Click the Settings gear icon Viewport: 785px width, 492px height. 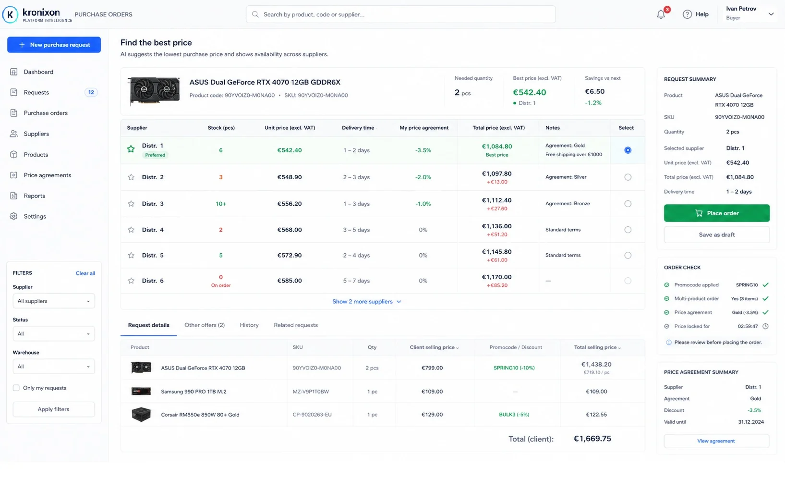click(x=14, y=217)
